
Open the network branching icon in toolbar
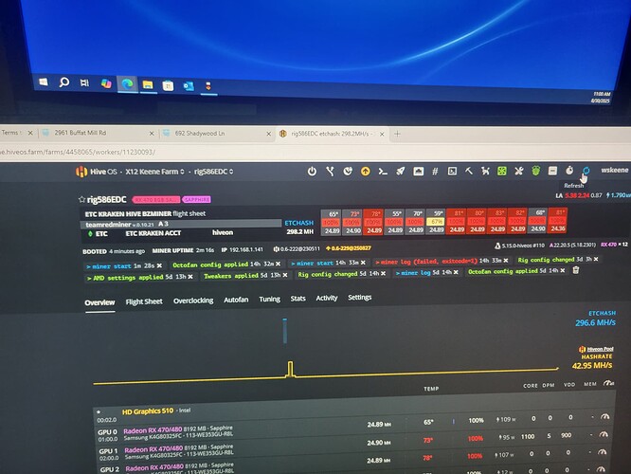[330, 172]
